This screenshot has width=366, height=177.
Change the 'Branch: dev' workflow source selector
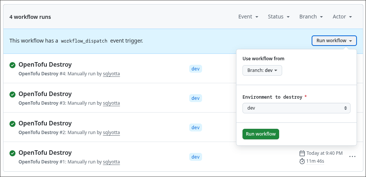(262, 70)
